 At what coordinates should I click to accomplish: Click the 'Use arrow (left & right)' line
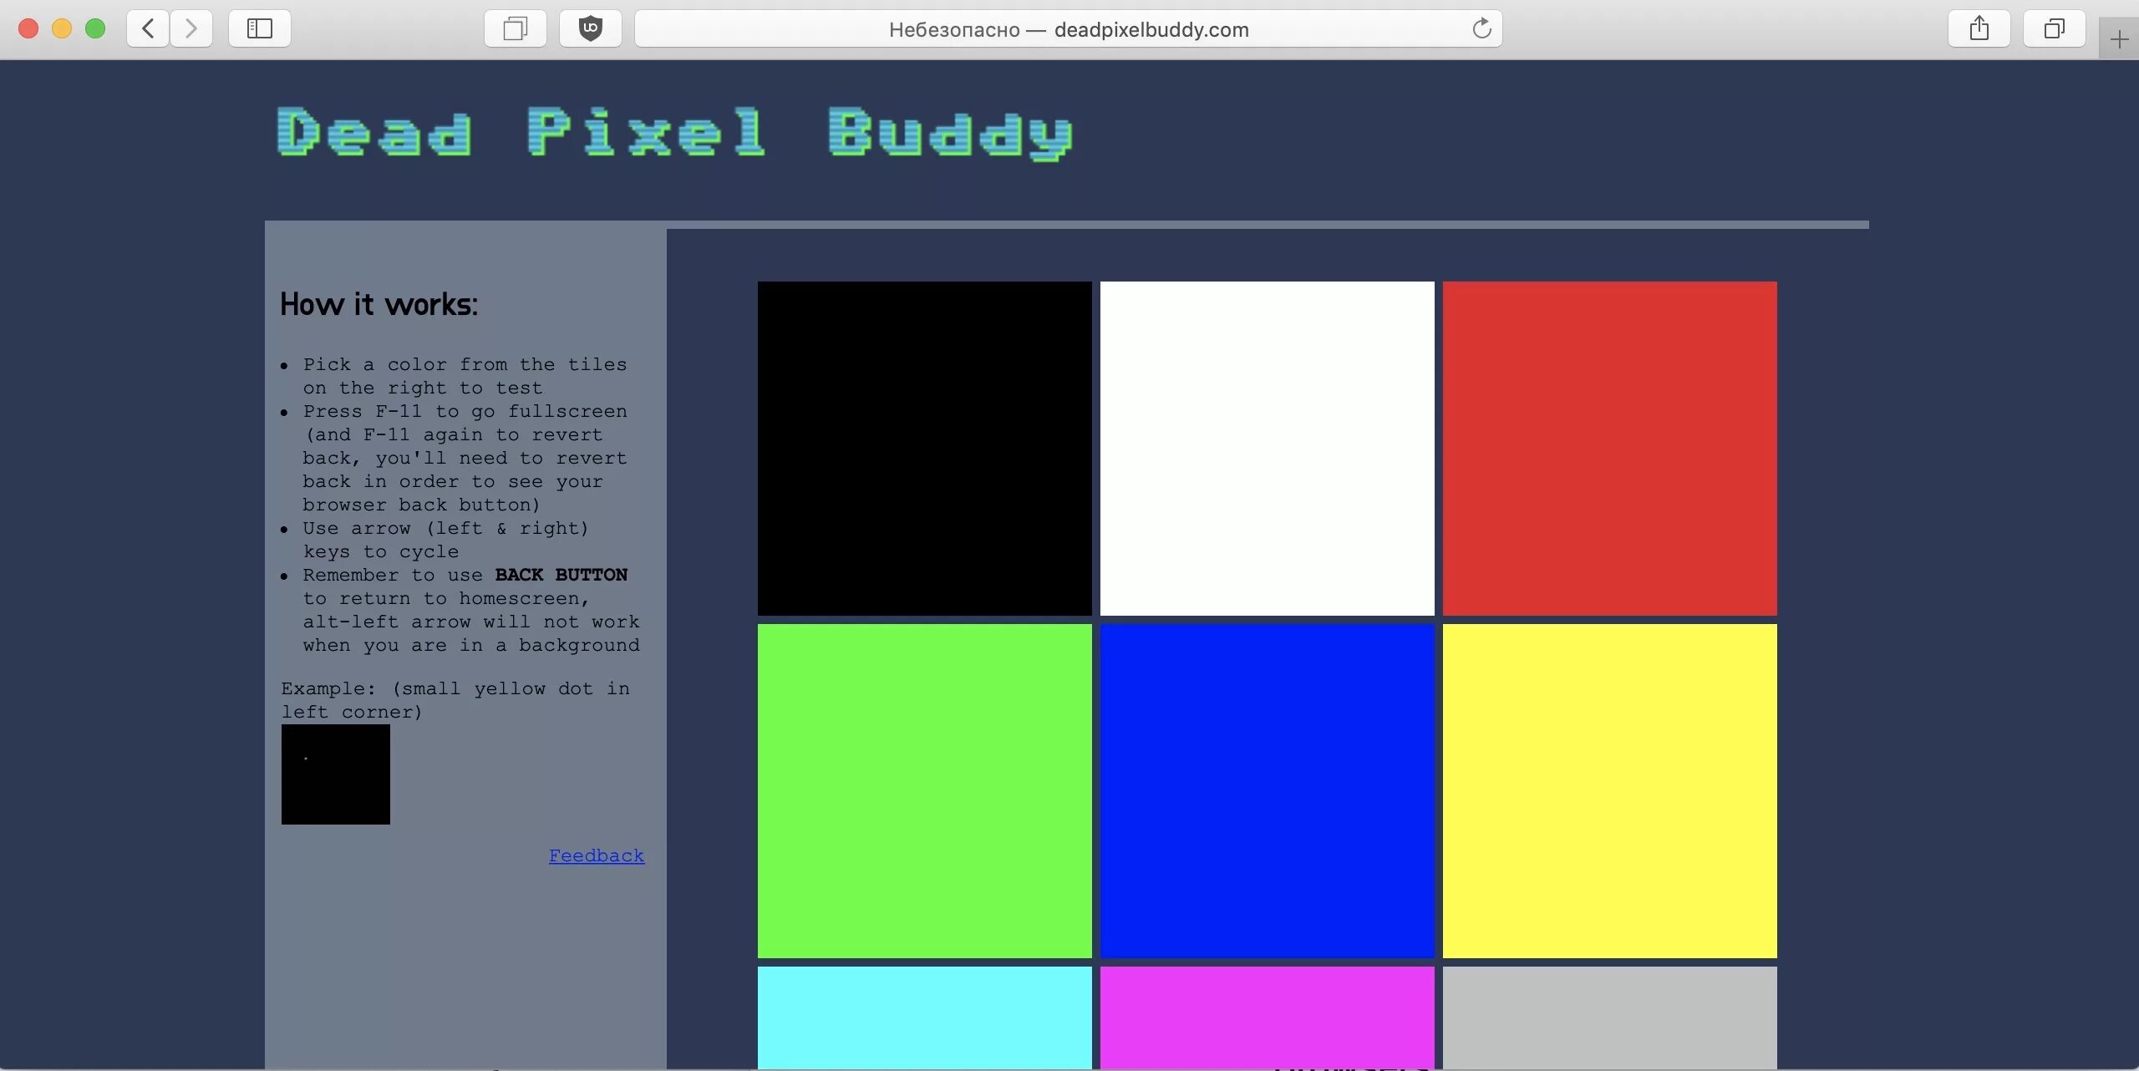click(445, 528)
